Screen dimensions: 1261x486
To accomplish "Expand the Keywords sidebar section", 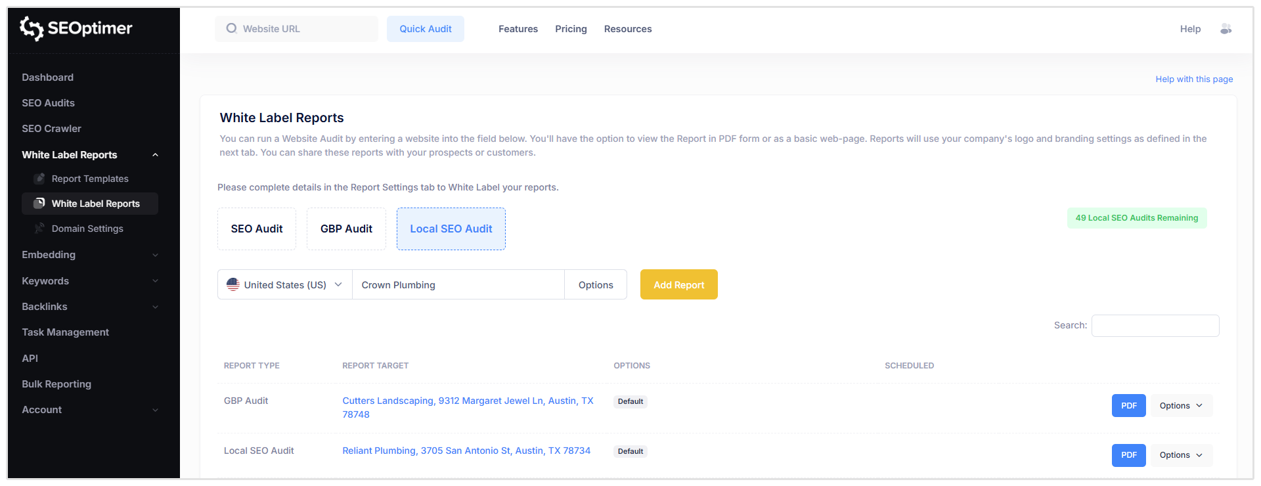I will tap(156, 281).
